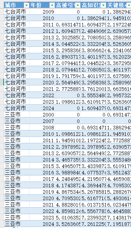Screen dimensions: 131x228
Task: Open the 城市 column filter dropdown
Action: click(x=27, y=5)
